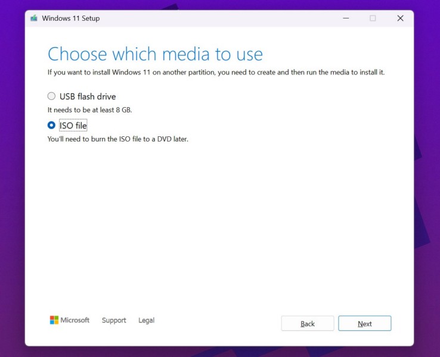Click the 'It needs to be at least 8 GB.' text

coord(90,110)
